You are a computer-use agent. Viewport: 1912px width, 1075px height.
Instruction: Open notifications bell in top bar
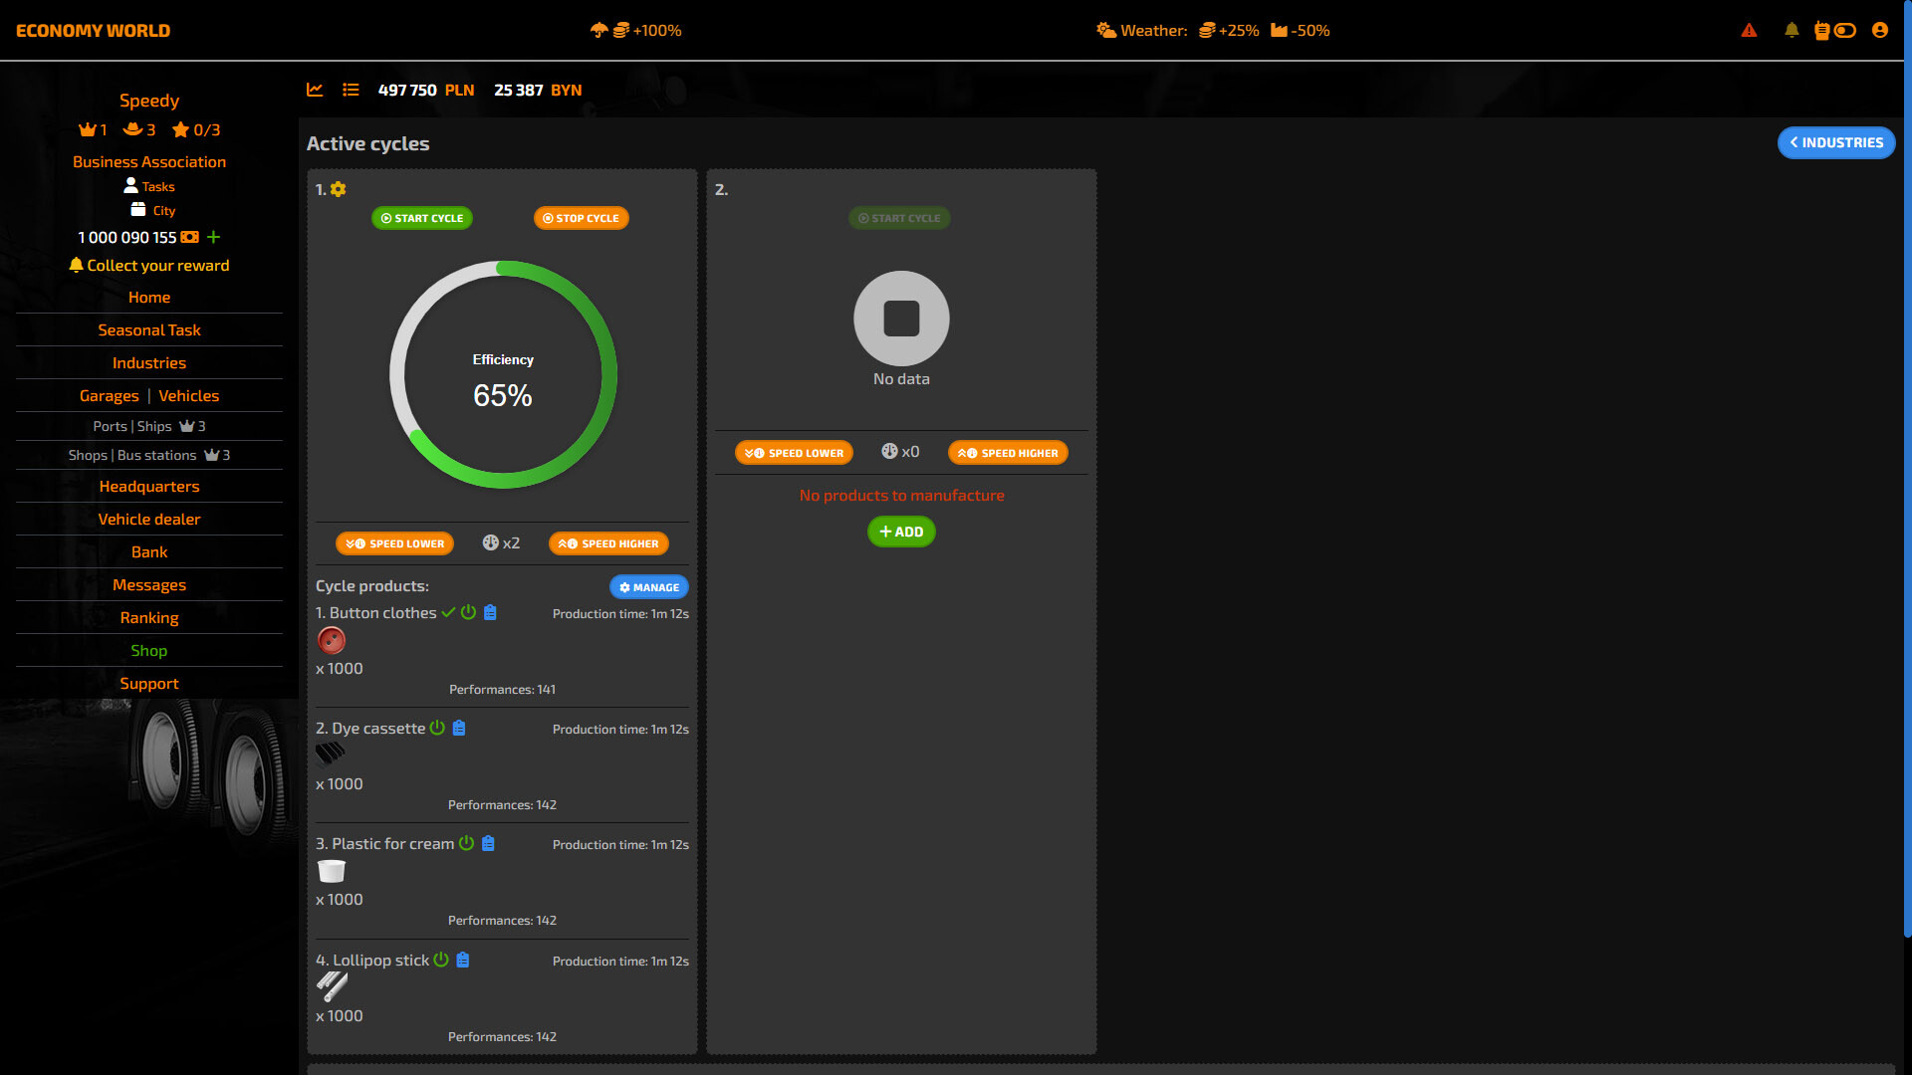pos(1792,31)
